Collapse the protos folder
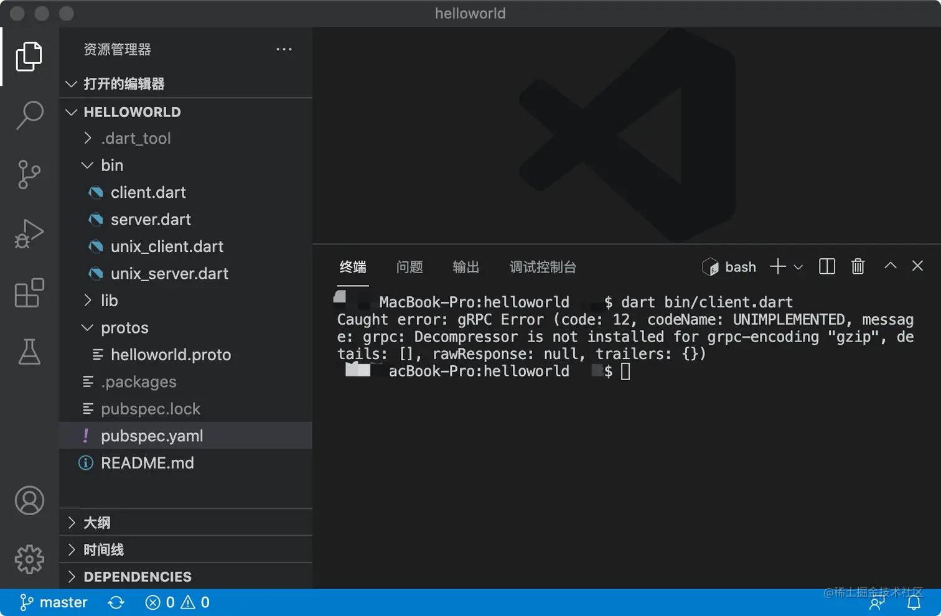941x616 pixels. tap(185, 328)
